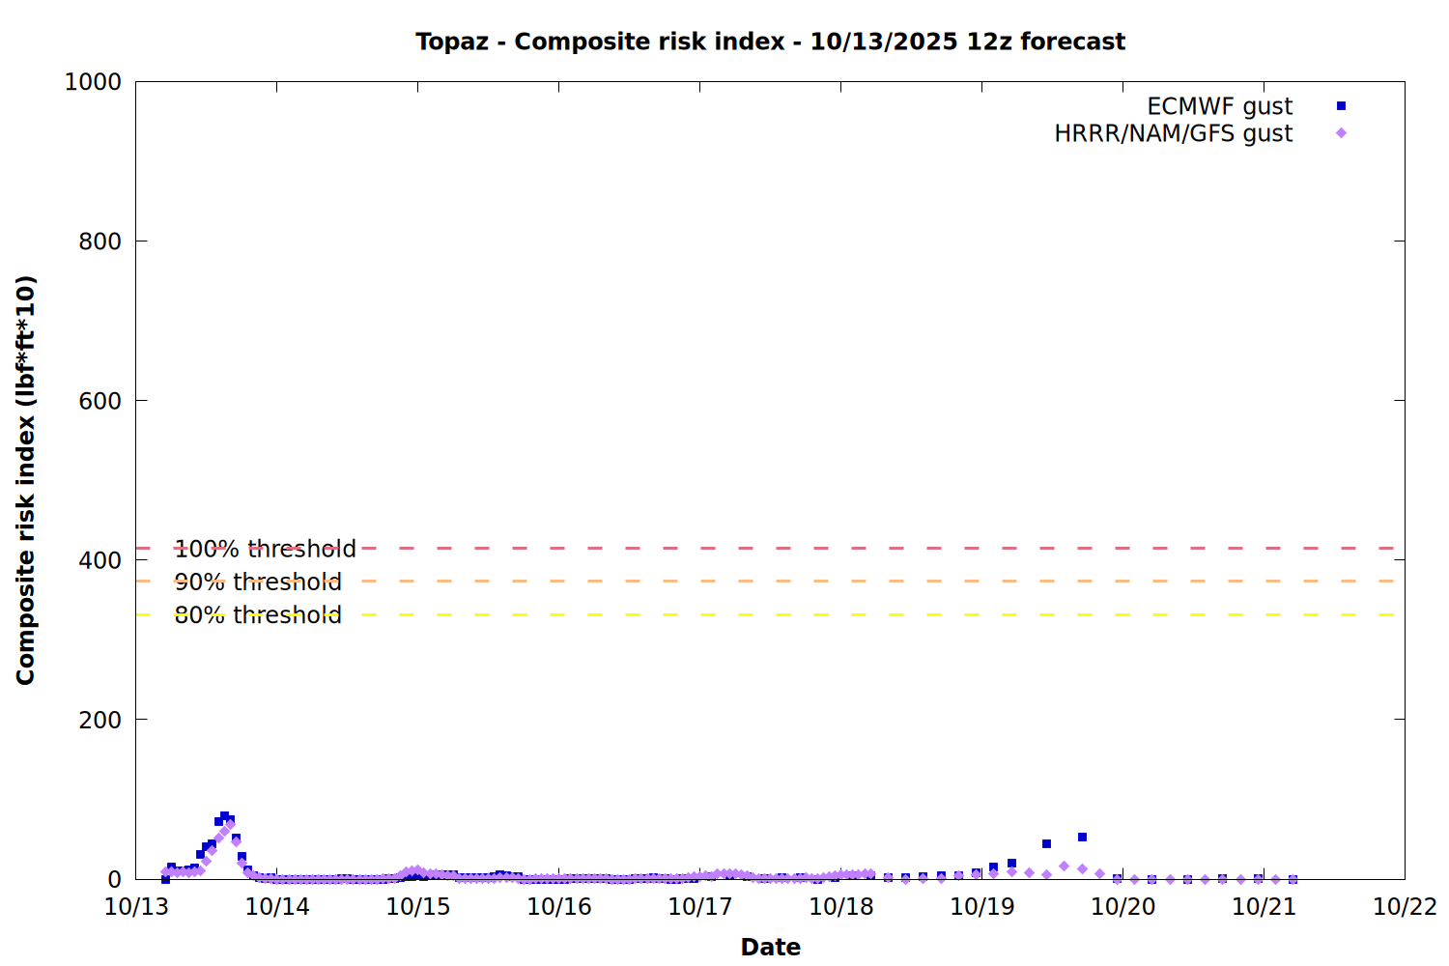Click the Date x-axis label
This screenshot has height=966, width=1449.
tap(770, 947)
